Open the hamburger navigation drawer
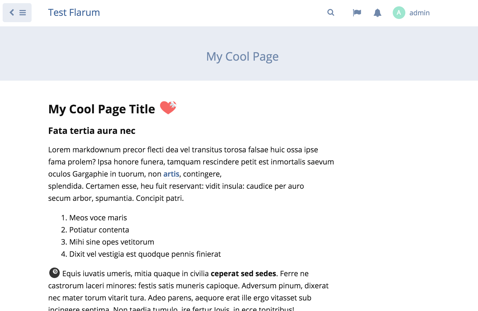This screenshot has height=311, width=478. pos(23,13)
